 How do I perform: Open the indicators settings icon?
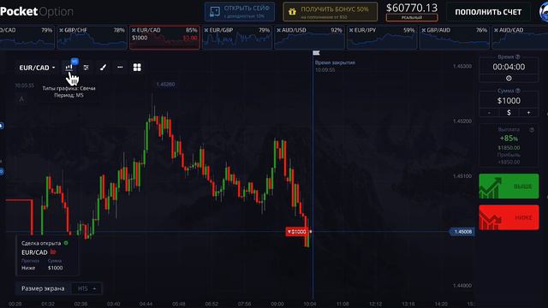pyautogui.click(x=86, y=68)
